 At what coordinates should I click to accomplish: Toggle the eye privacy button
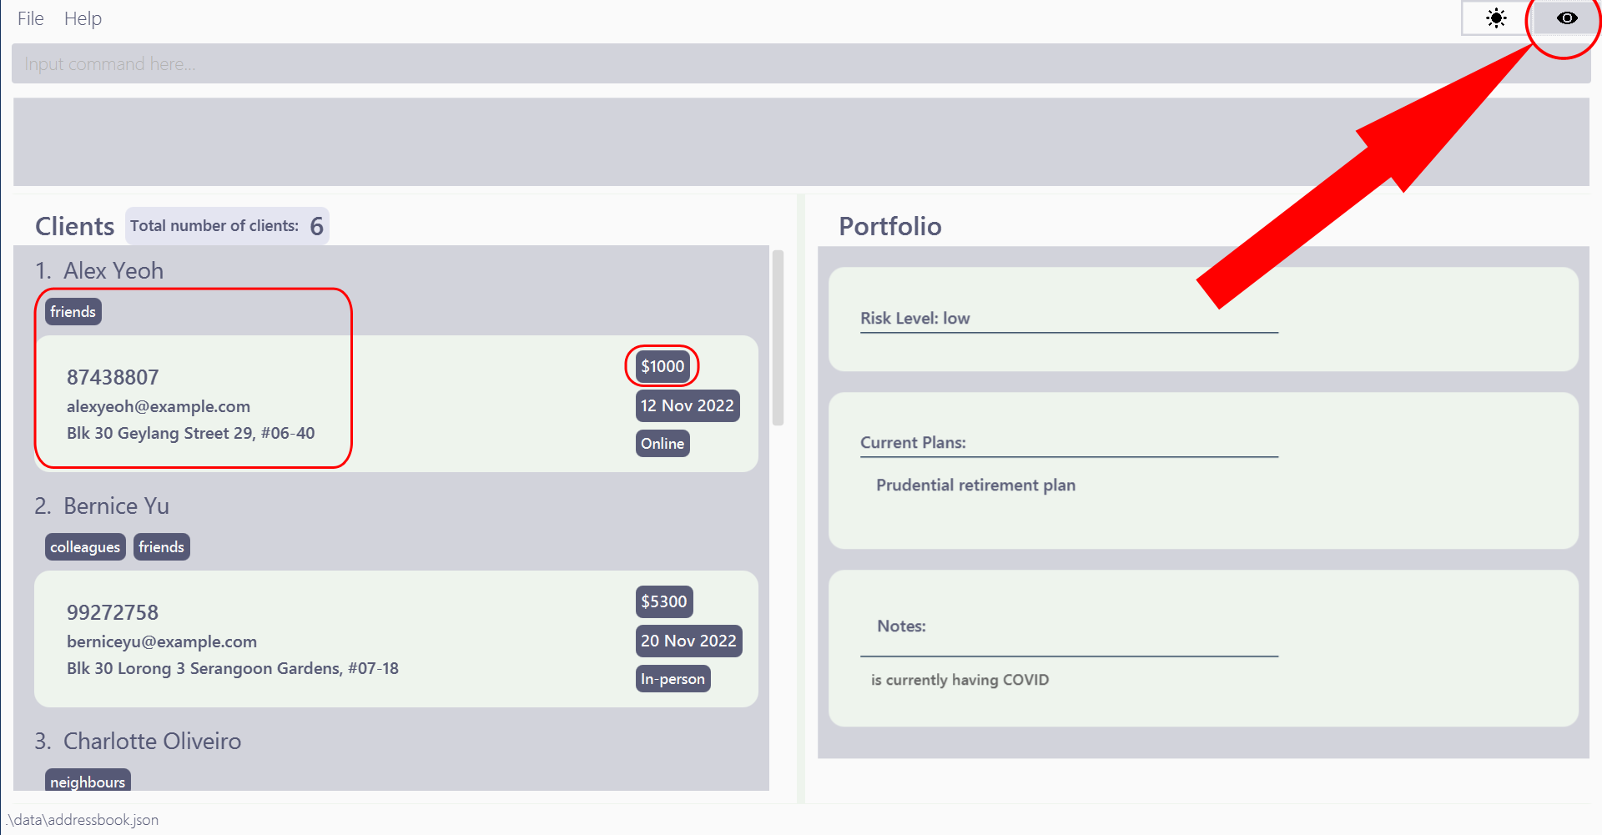1566,18
